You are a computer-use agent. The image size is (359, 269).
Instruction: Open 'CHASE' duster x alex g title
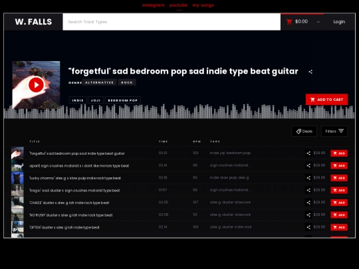point(69,203)
